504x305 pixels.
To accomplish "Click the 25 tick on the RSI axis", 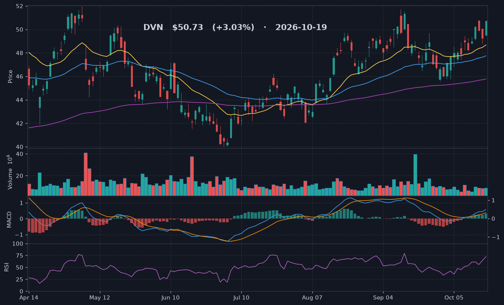I will coord(20,279).
